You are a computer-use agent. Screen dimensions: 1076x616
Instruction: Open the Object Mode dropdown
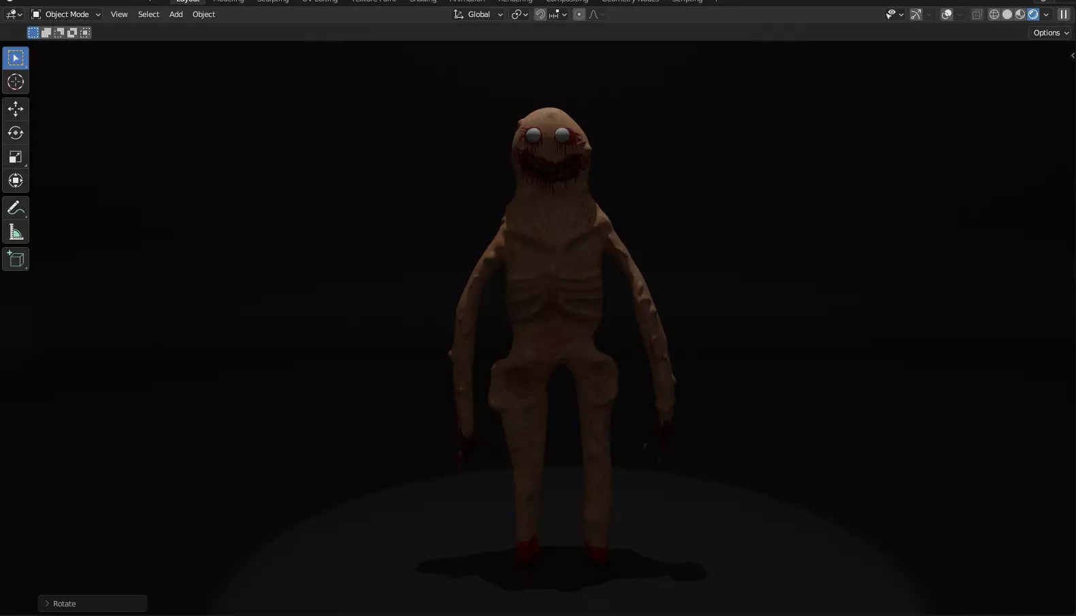point(66,14)
